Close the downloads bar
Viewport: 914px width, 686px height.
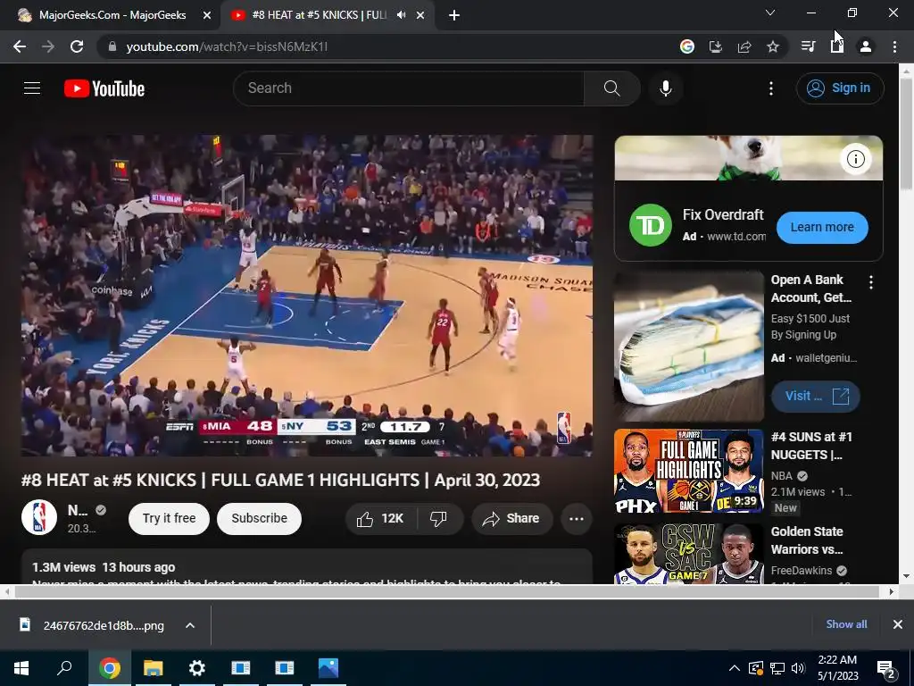pos(898,624)
